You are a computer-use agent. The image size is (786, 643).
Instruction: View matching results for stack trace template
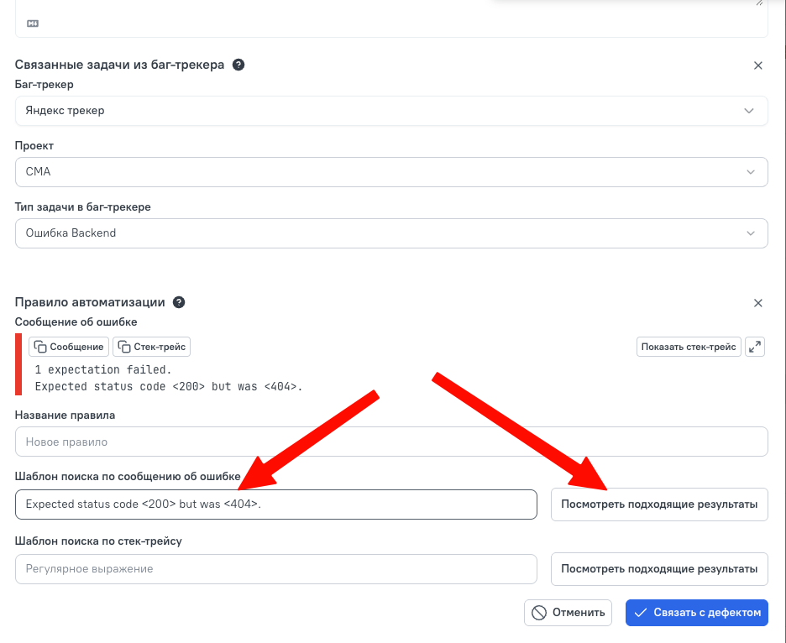click(659, 569)
